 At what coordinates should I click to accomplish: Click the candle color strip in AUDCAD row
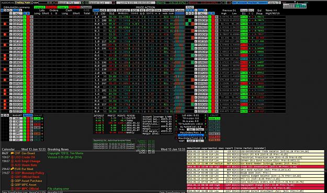pos(179,17)
